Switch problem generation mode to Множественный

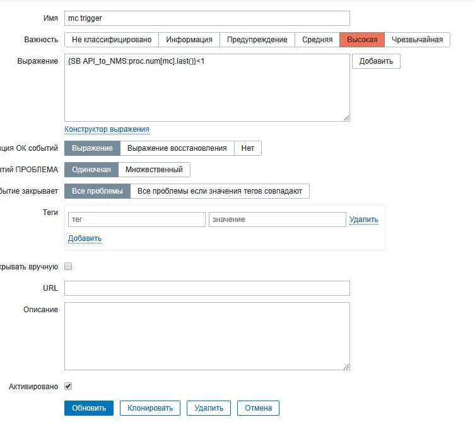coord(154,170)
